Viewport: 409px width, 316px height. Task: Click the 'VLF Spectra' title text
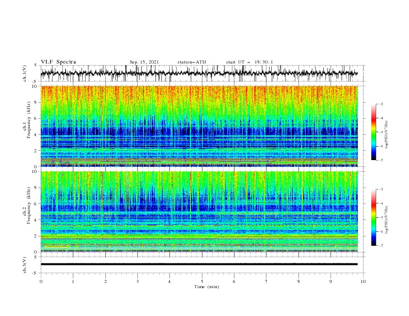pos(58,62)
